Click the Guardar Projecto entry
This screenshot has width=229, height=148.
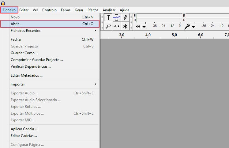(x=50, y=46)
